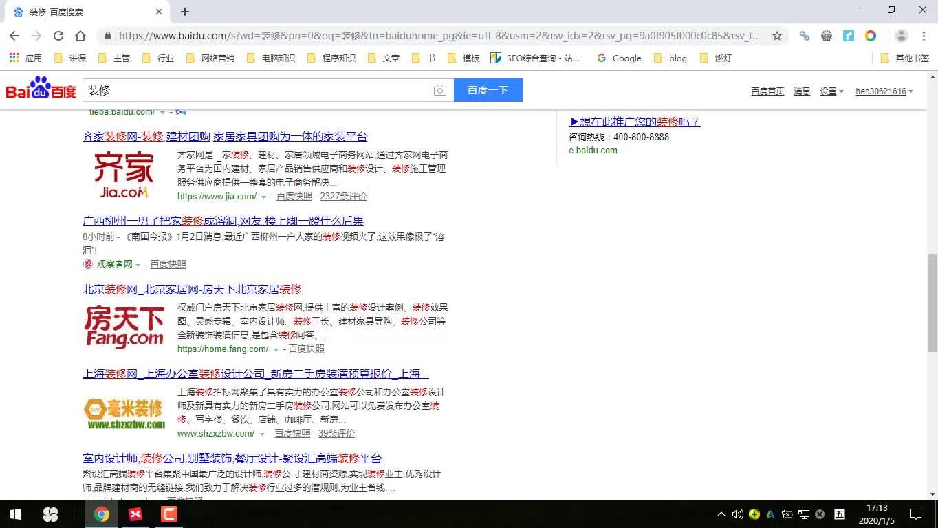
Task: Open the 上海装修网 result title
Action: point(256,373)
